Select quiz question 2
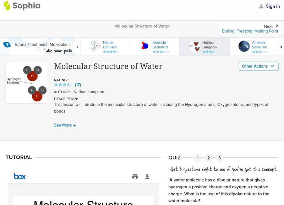Viewport: 284px width, 205px height. (x=209, y=158)
